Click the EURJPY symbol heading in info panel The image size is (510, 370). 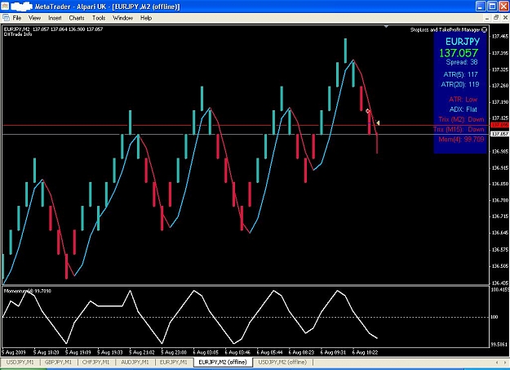462,42
